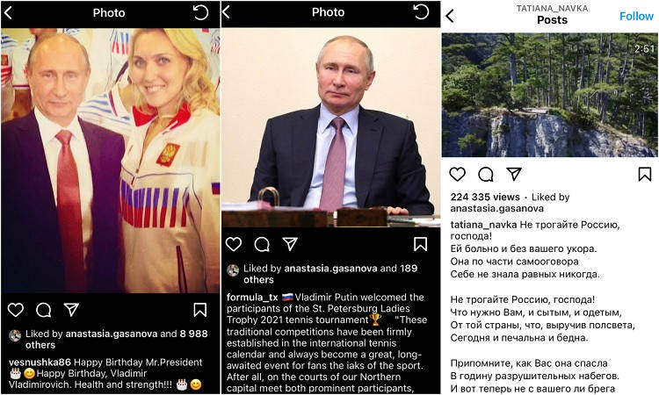
Task: Go back from the TATIANA_NAVKA Posts screen
Action: 450,16
